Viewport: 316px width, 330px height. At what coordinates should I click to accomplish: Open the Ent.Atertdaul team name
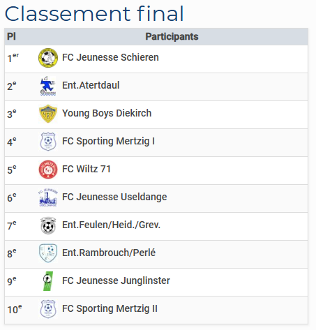tap(91, 85)
